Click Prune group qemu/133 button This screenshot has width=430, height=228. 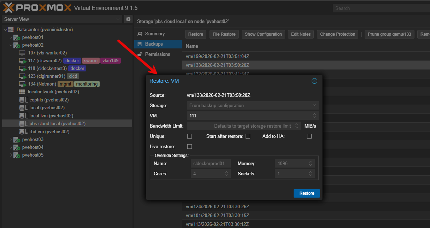389,34
